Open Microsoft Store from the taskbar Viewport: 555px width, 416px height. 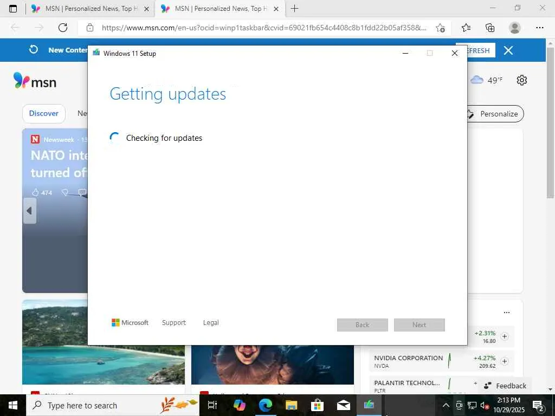tap(317, 405)
